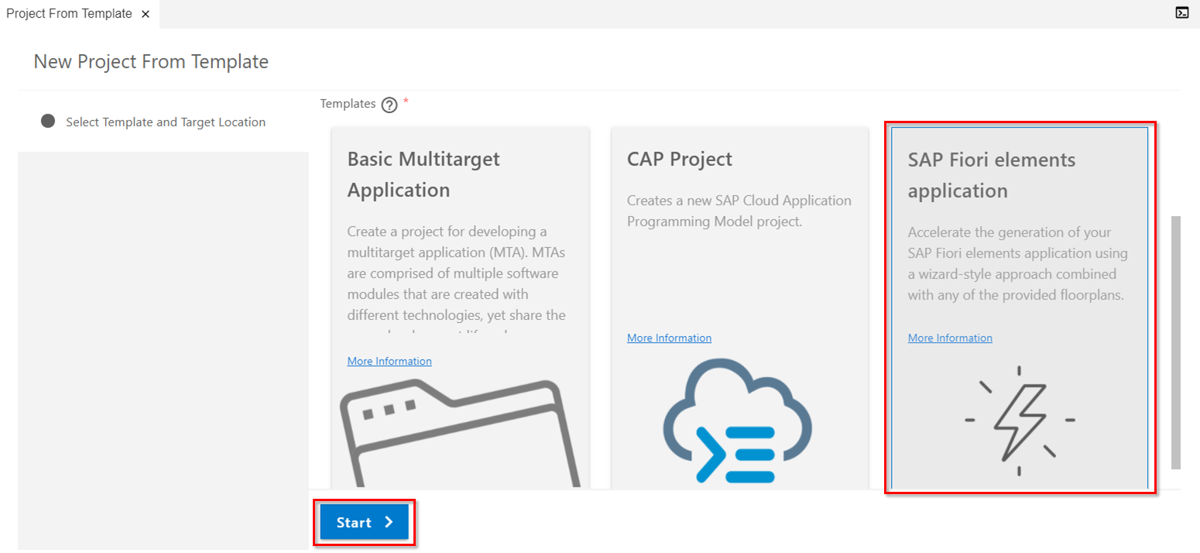Close the Project From Template tab
1200x553 pixels.
click(x=146, y=14)
